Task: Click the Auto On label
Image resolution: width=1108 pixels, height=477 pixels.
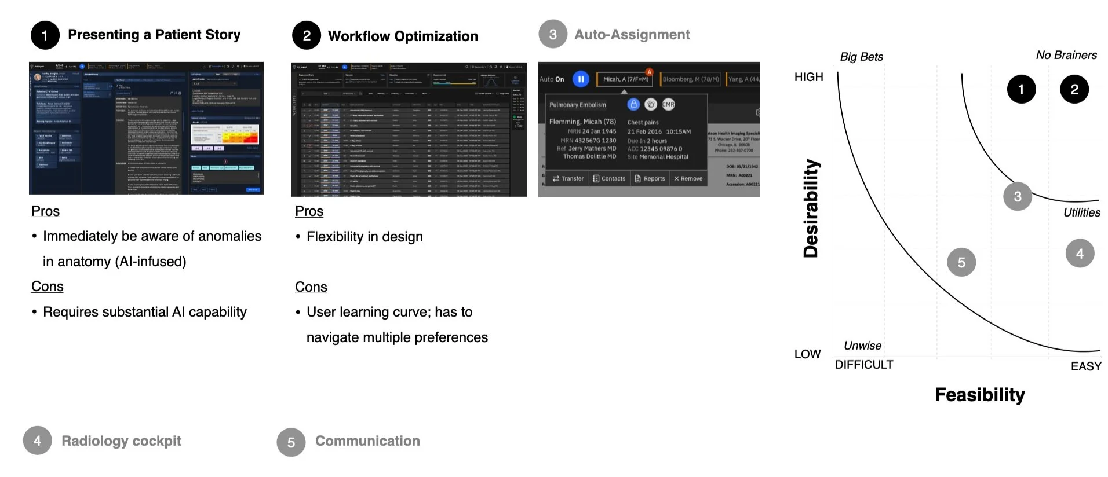Action: tap(552, 79)
